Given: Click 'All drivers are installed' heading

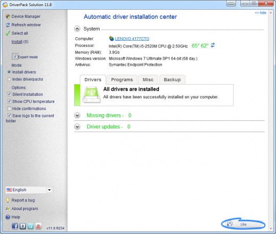Looking at the screenshot, I should pyautogui.click(x=131, y=89).
